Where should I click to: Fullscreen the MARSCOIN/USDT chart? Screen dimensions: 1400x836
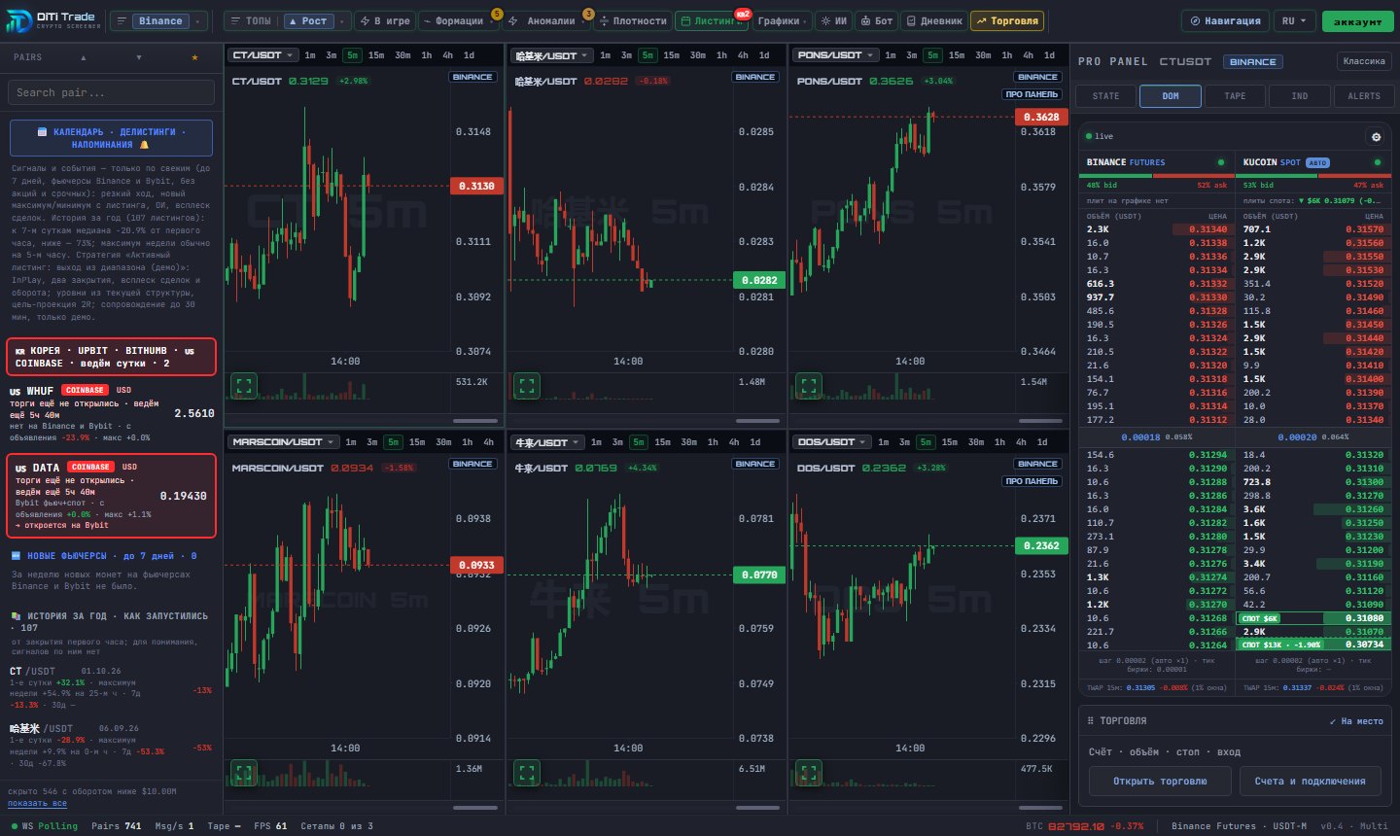pyautogui.click(x=244, y=774)
